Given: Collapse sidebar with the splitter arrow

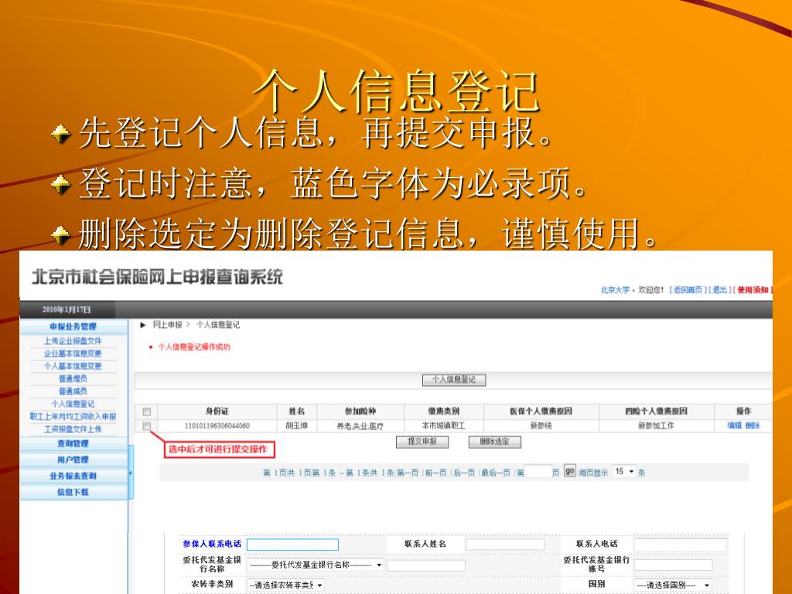Looking at the screenshot, I should 131,473.
